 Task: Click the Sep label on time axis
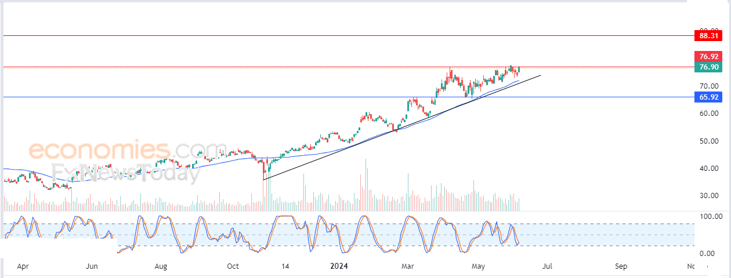click(621, 266)
